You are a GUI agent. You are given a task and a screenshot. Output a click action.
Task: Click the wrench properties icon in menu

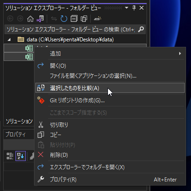[x=41, y=179]
